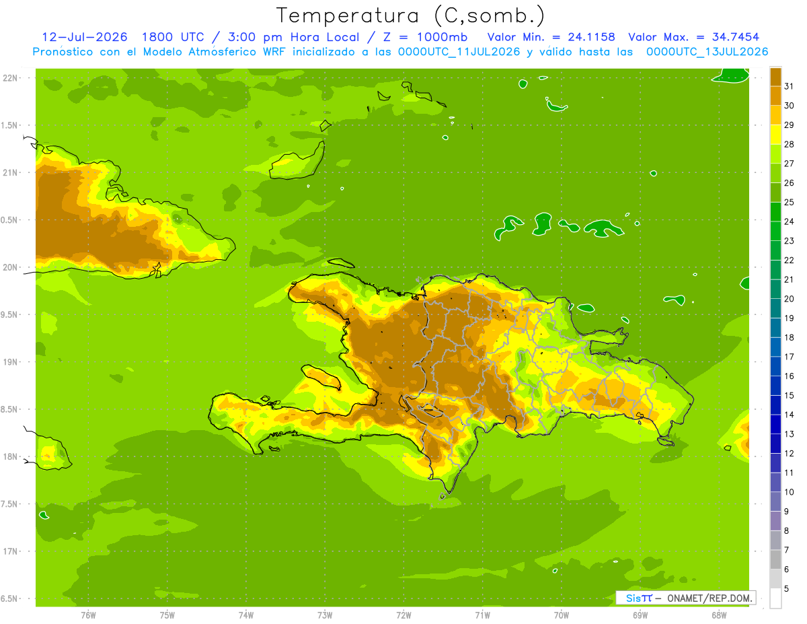Click the 75W longitude label
Image resolution: width=807 pixels, height=624 pixels.
167,615
